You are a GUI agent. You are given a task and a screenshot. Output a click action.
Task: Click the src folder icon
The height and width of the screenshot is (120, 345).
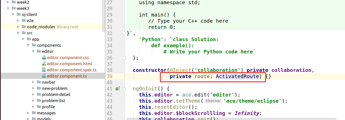[x=24, y=33]
